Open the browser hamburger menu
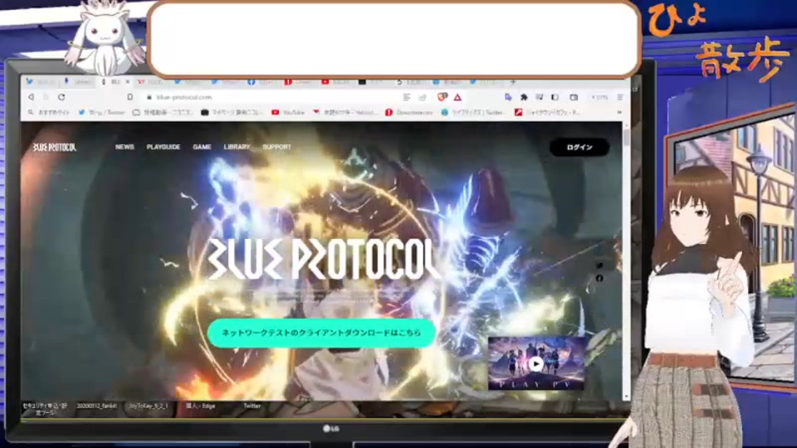This screenshot has height=448, width=797. (x=620, y=97)
